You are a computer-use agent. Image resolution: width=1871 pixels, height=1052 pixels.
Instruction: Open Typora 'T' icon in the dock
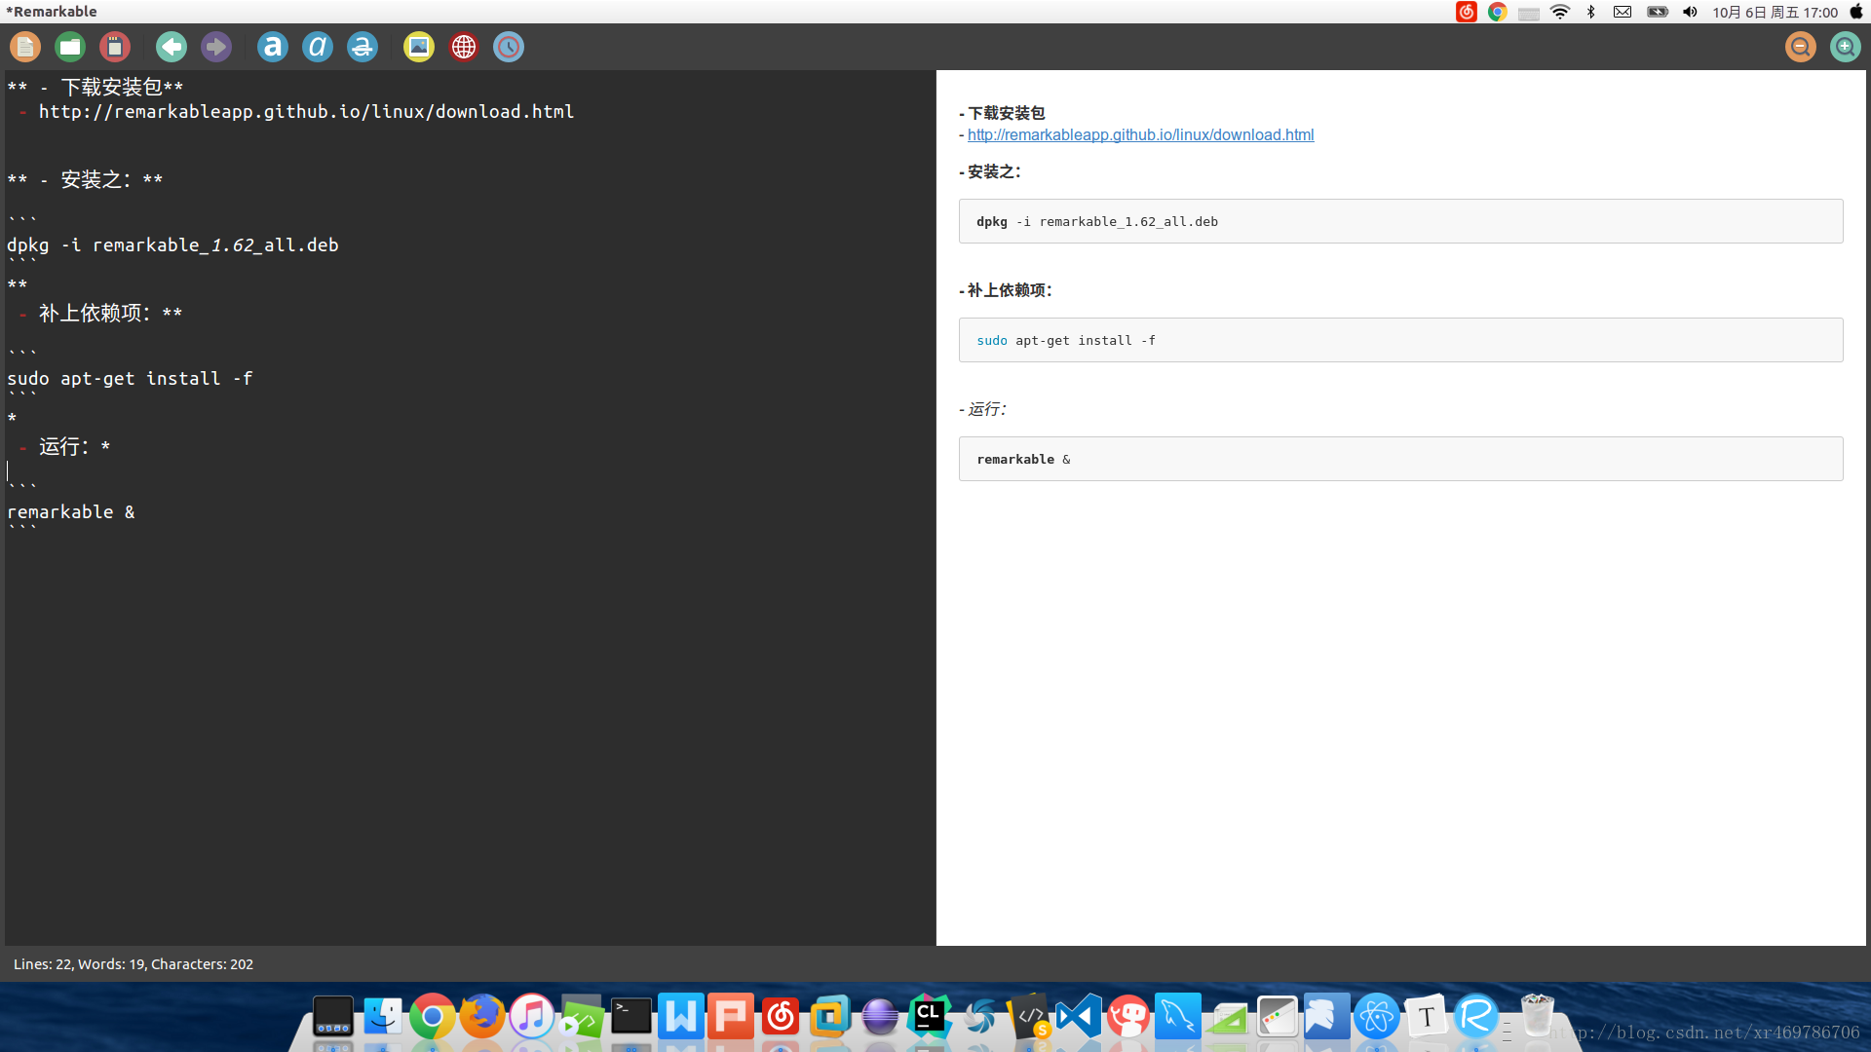tap(1427, 1017)
